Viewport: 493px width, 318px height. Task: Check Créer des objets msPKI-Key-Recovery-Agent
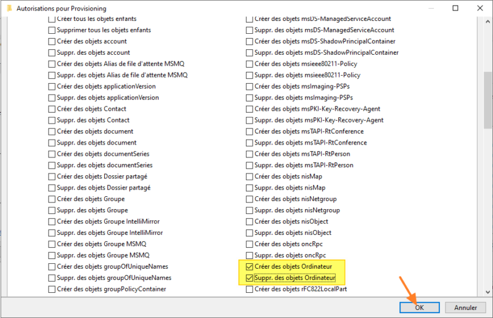(x=250, y=109)
